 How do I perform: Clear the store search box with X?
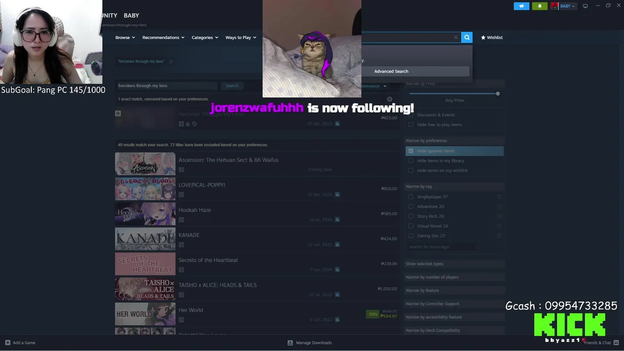(x=456, y=38)
